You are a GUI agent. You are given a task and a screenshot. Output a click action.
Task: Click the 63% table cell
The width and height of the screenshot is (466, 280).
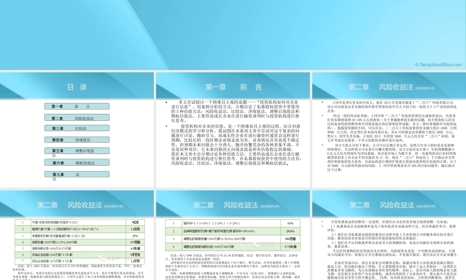290,223
